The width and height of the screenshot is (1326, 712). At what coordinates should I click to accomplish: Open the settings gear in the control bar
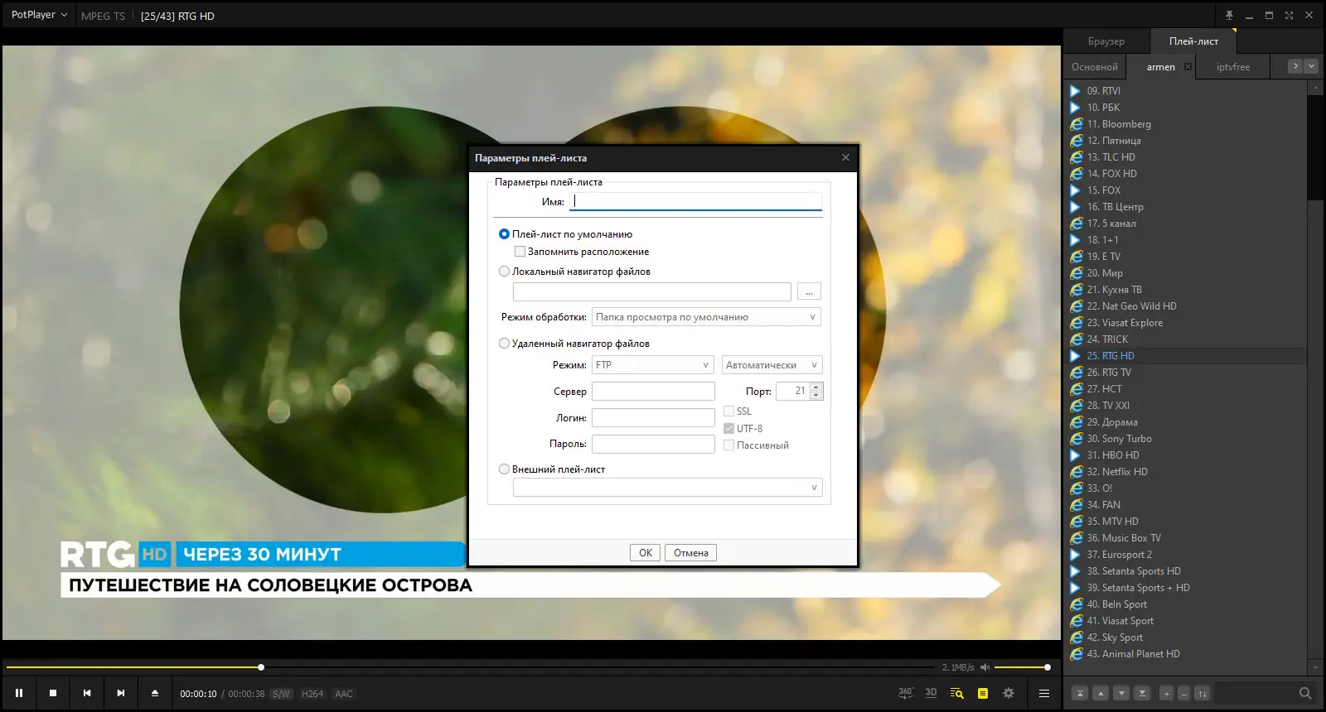click(x=1009, y=693)
